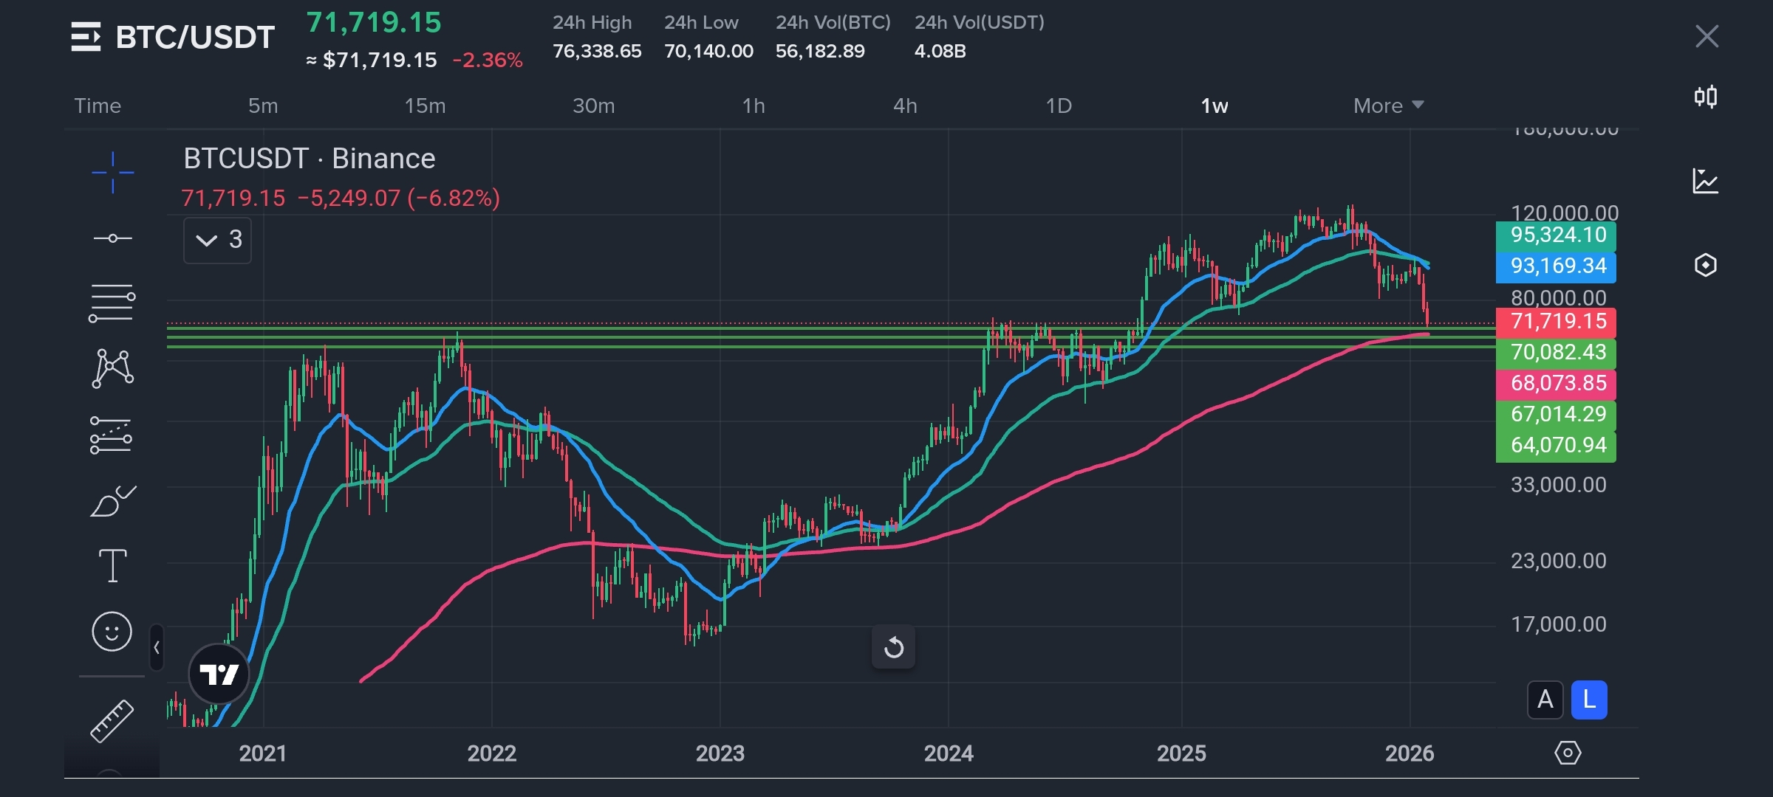Collapse the drawing toolbar side arrow
The height and width of the screenshot is (797, 1773).
pos(157,648)
